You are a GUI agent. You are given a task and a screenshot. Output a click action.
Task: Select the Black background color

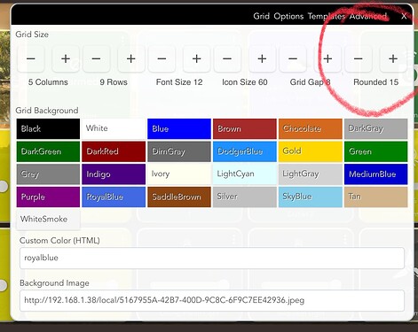click(48, 128)
